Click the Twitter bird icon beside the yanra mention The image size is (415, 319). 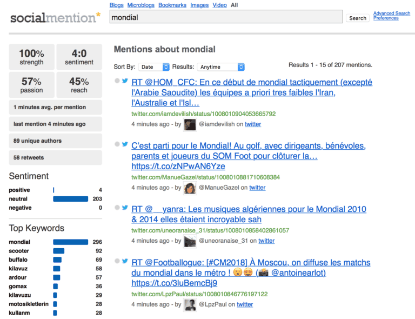pyautogui.click(x=125, y=208)
